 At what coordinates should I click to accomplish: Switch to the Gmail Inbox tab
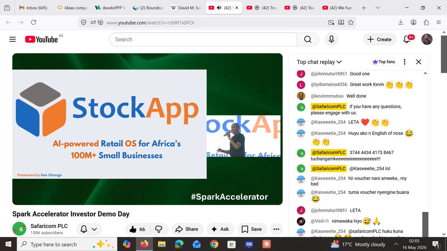point(34,8)
